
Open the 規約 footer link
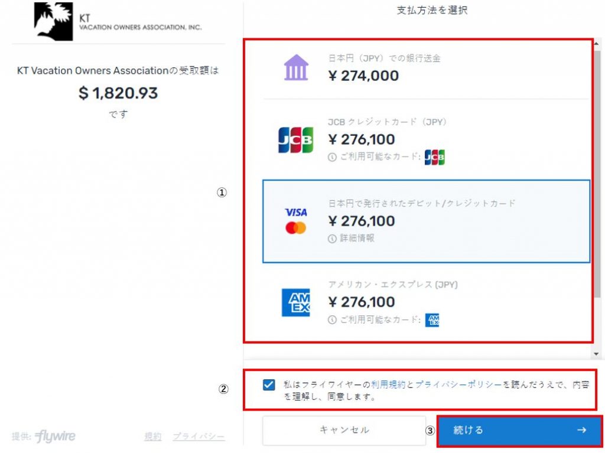(153, 437)
